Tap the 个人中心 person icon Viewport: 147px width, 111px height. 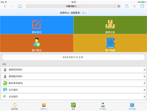[x=103, y=105]
